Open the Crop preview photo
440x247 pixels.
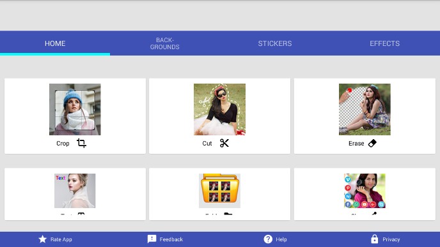(75, 110)
